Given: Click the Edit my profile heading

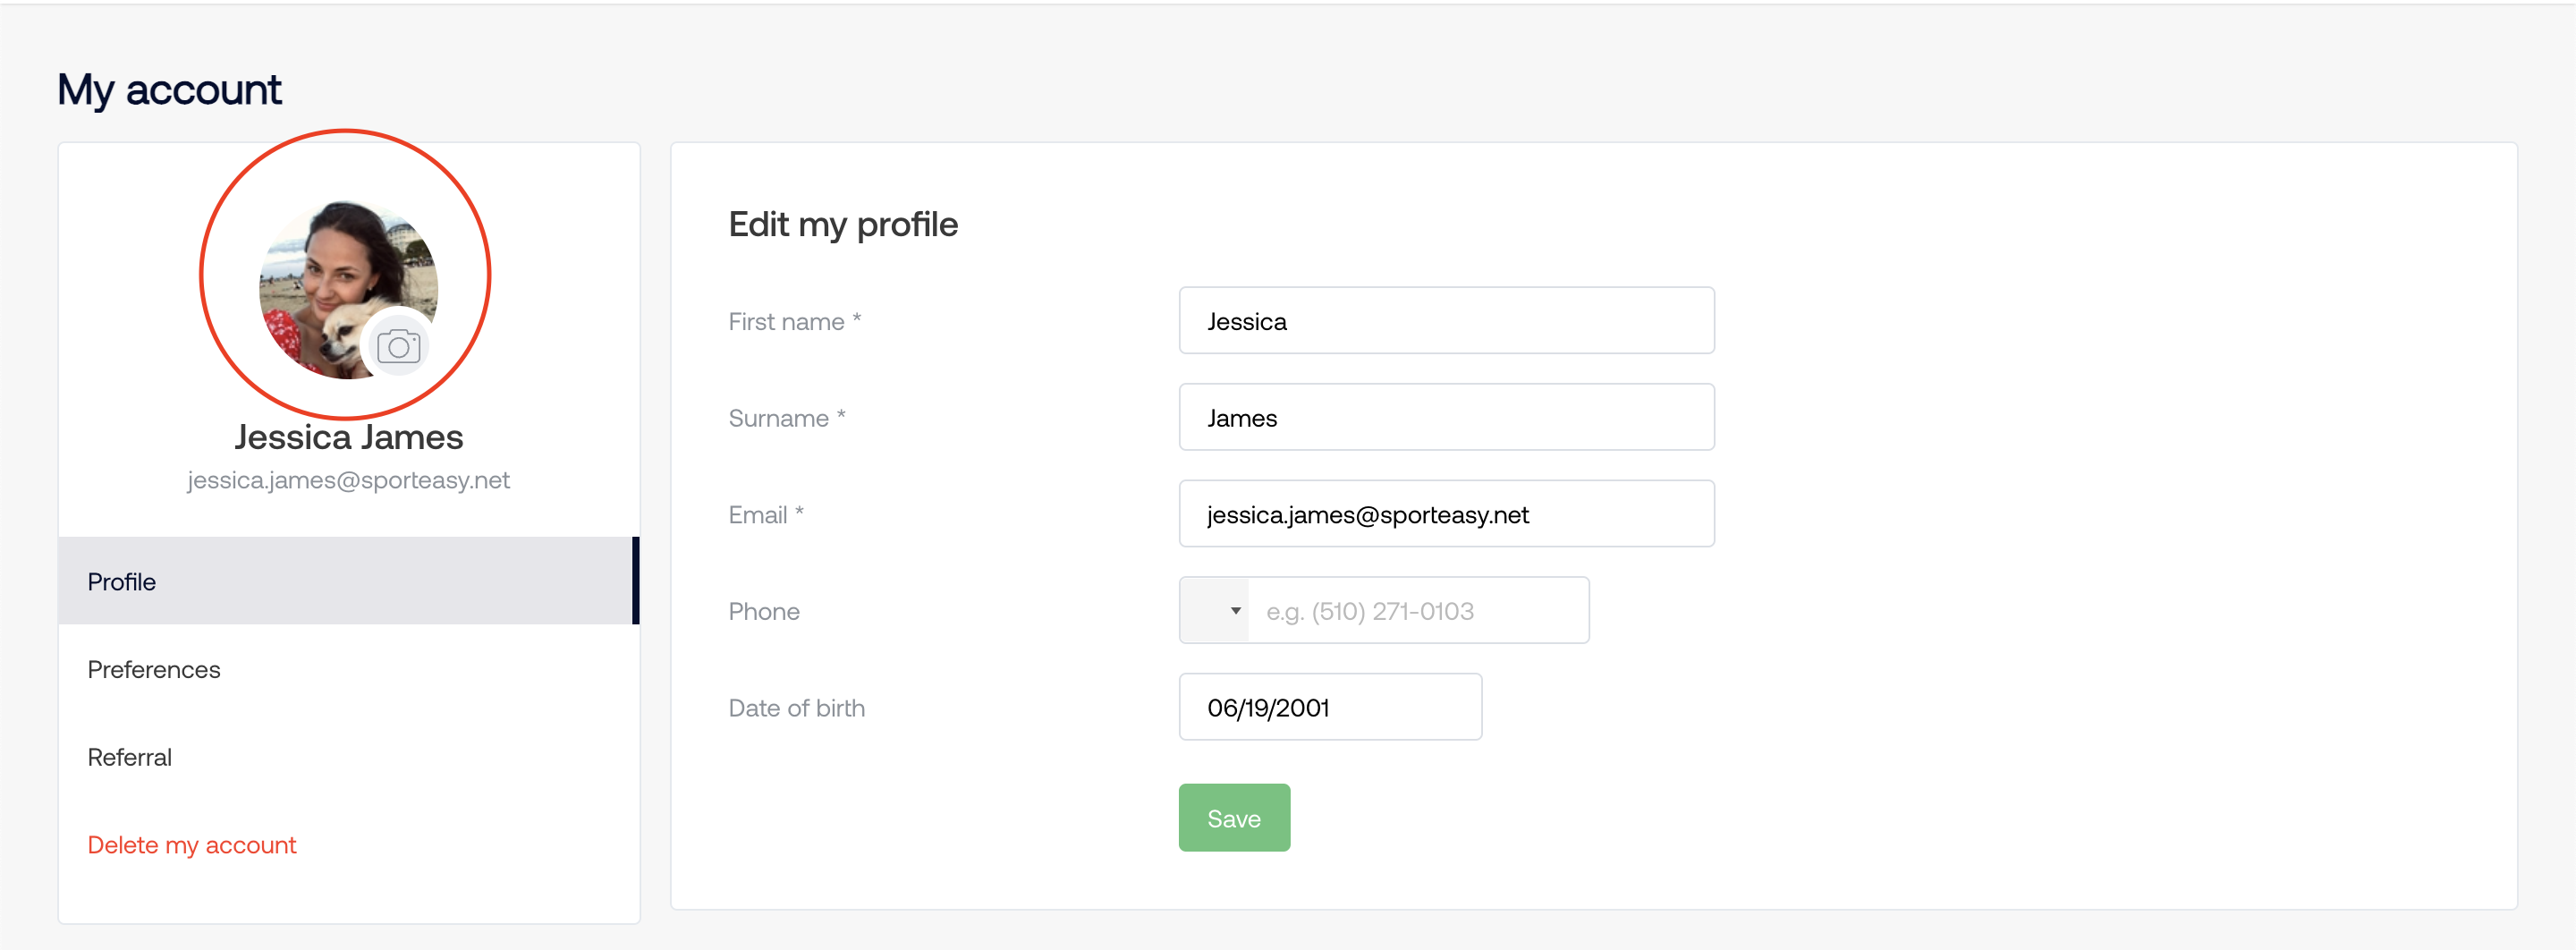Looking at the screenshot, I should point(843,224).
